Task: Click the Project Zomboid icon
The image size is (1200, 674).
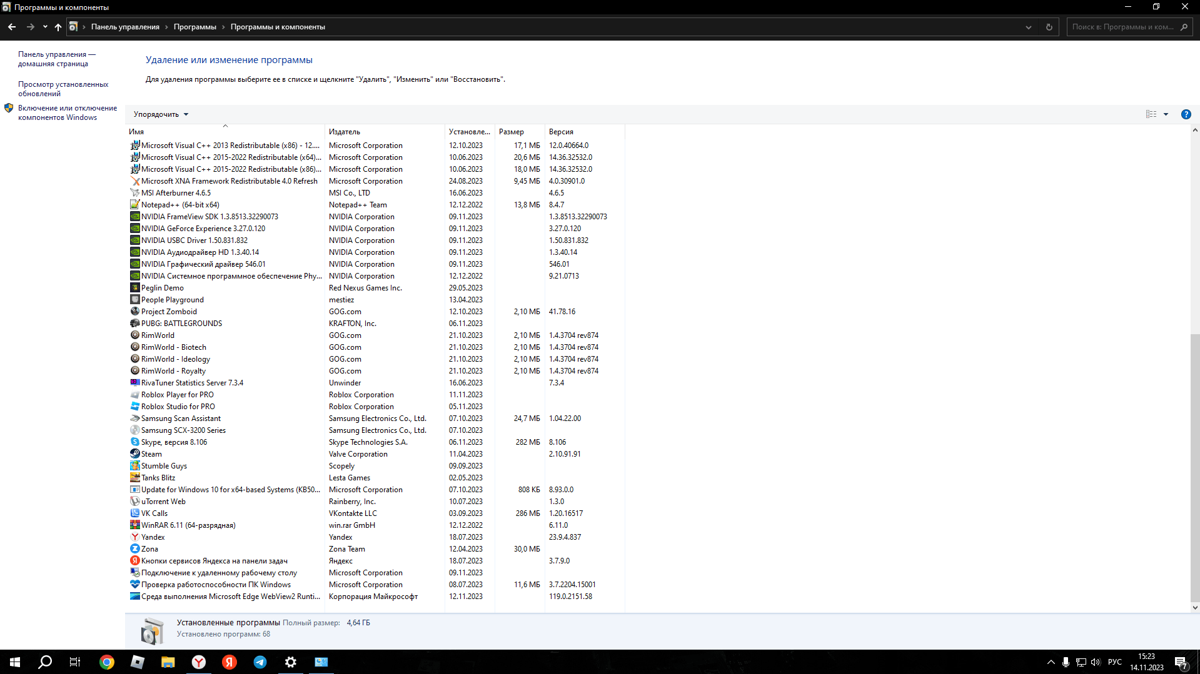Action: tap(134, 312)
